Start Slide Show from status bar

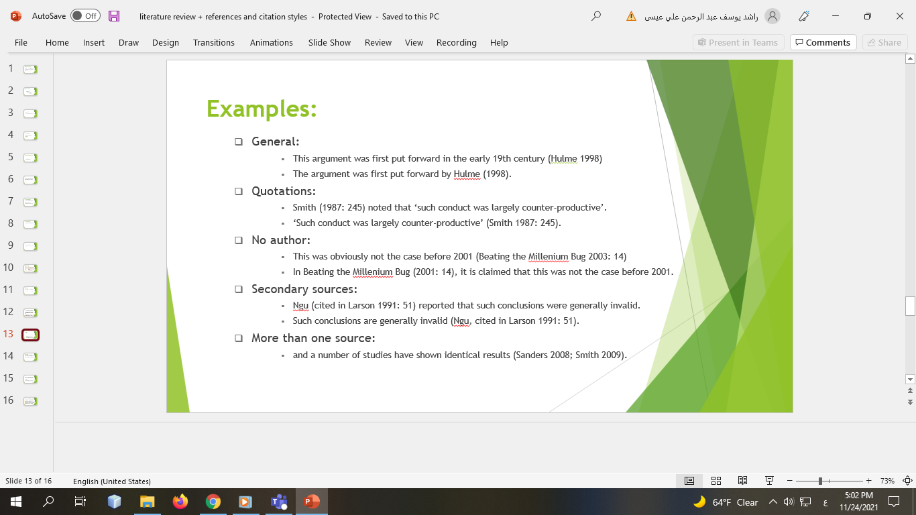(x=769, y=480)
